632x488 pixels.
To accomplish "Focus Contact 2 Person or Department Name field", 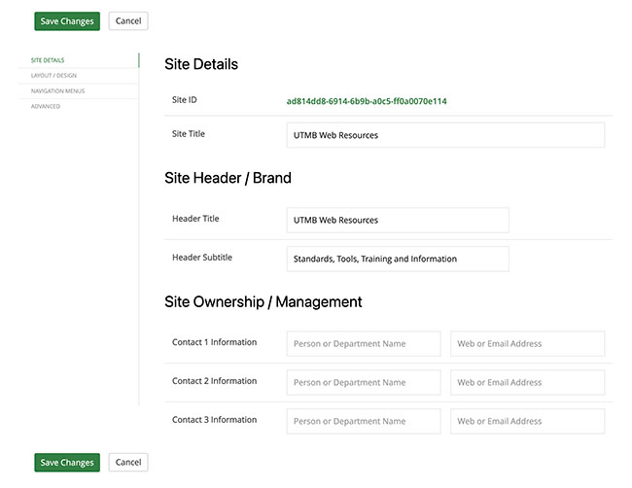I will click(x=364, y=382).
